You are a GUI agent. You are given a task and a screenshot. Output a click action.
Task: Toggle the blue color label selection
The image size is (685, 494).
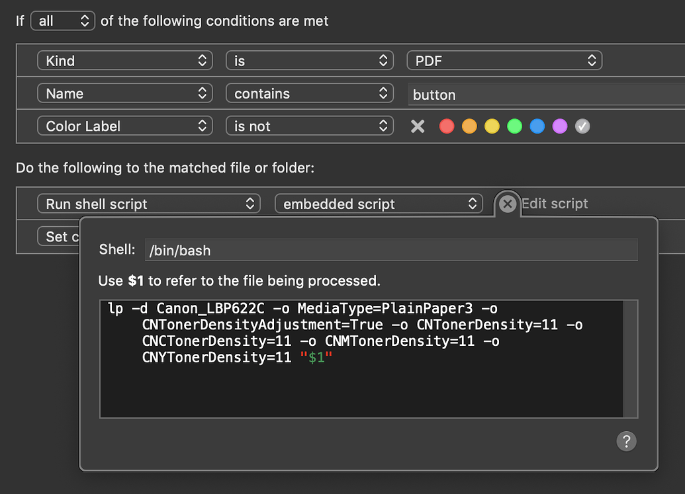[537, 126]
